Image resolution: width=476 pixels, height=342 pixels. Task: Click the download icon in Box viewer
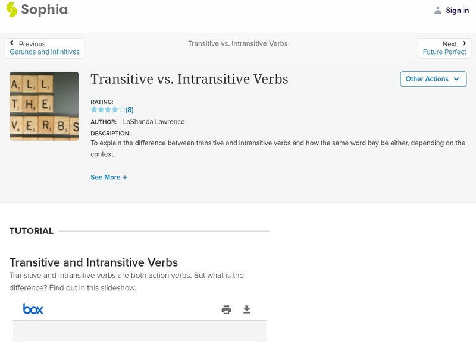tap(247, 309)
